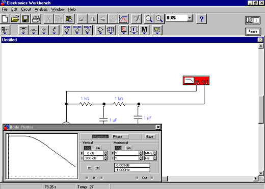Adjust the initial frequency Hz unit stepper

click(155, 158)
